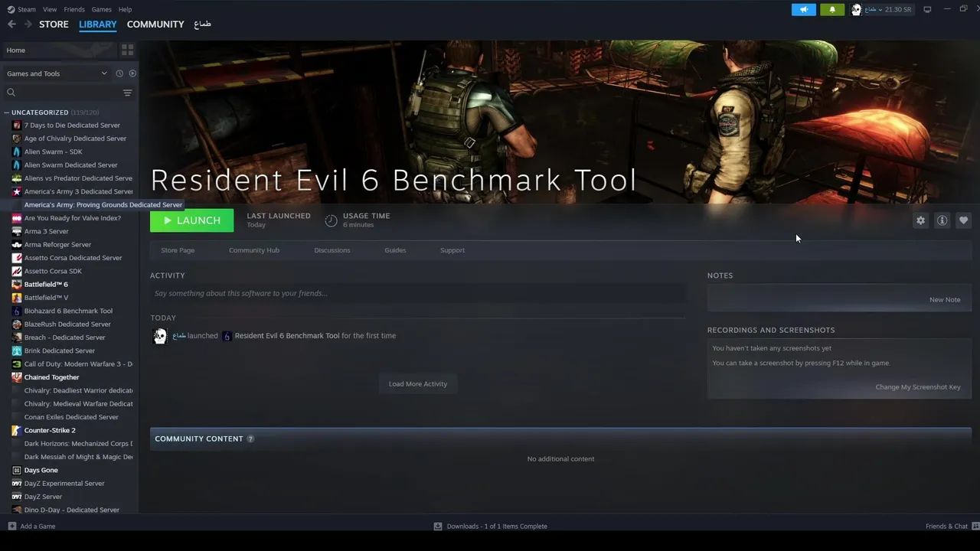980x551 pixels.
Task: Open Resident Evil 6 Benchmark Tool activity link
Action: (x=286, y=336)
